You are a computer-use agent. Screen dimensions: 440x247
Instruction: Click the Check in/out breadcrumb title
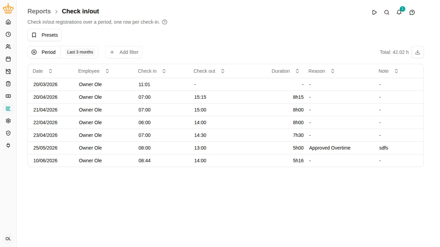(80, 11)
